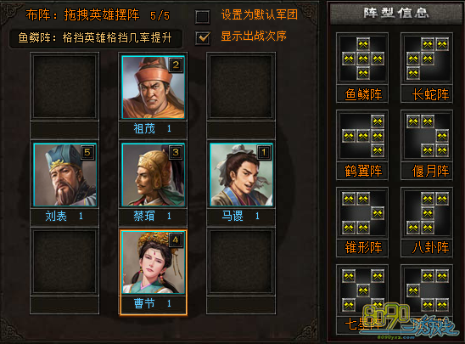465x344 pixels.
Task: Pick the 八卦阵 formation icon
Action: pos(427,213)
